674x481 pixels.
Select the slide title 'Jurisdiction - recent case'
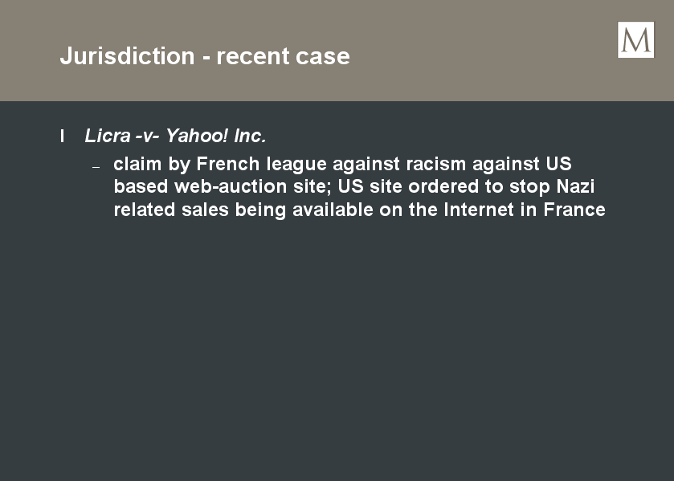[205, 56]
